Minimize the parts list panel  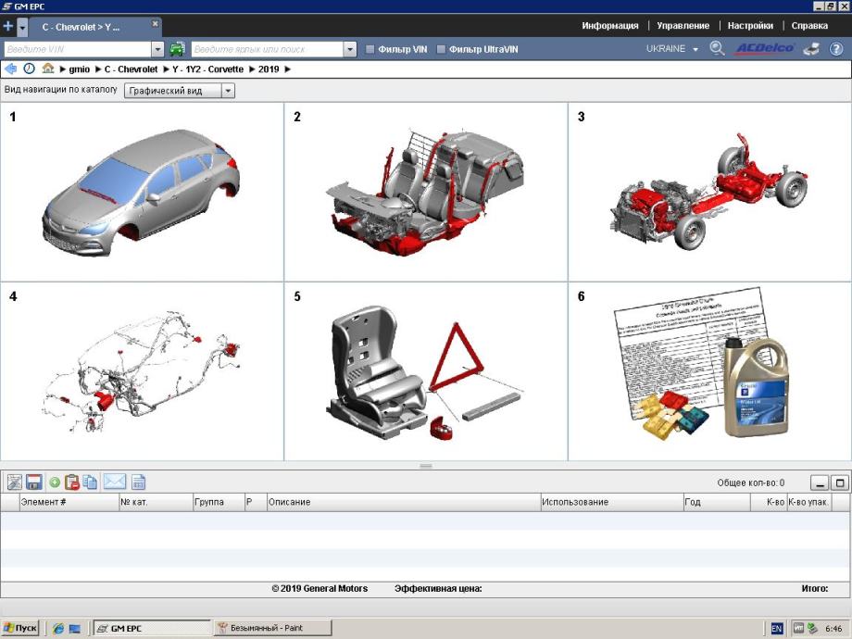point(820,482)
